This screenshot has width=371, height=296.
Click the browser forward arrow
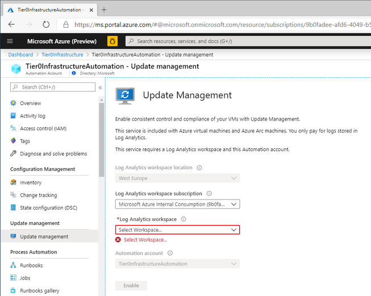[28, 24]
